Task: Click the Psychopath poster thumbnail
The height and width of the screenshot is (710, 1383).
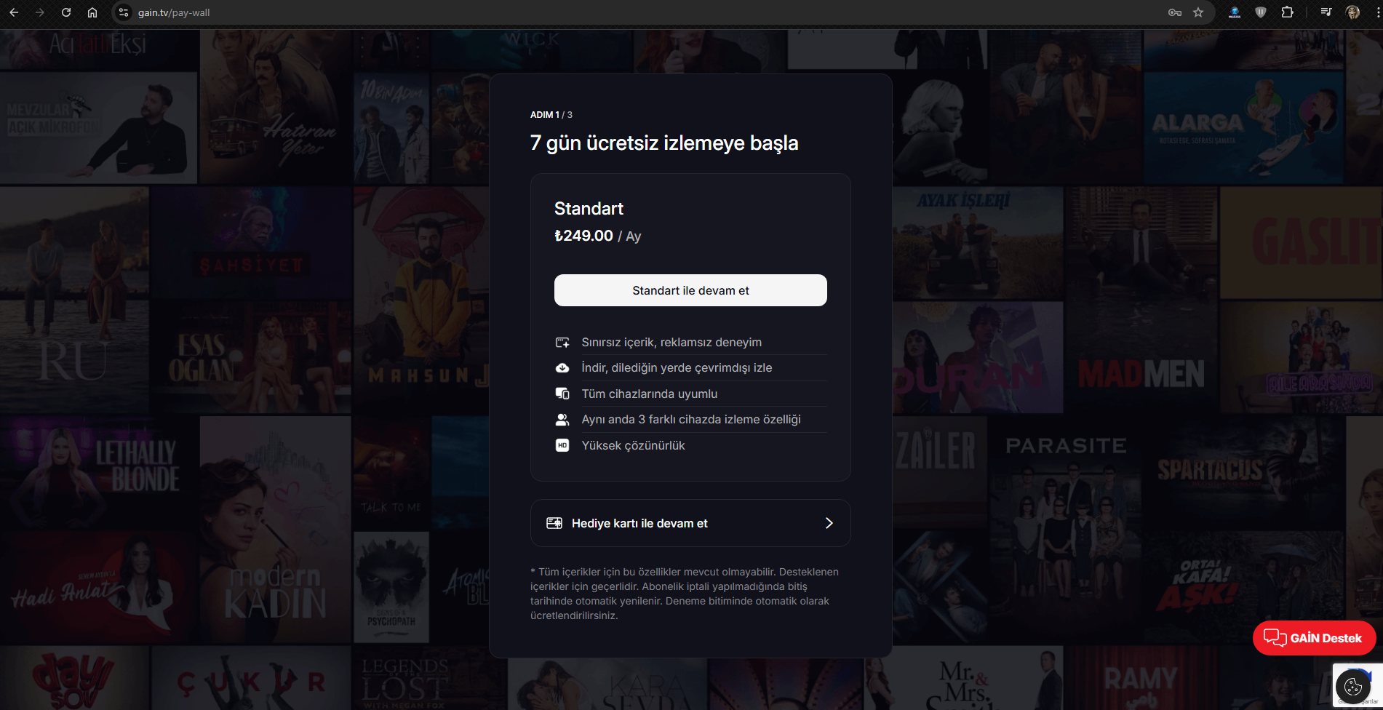Action: pyautogui.click(x=391, y=587)
